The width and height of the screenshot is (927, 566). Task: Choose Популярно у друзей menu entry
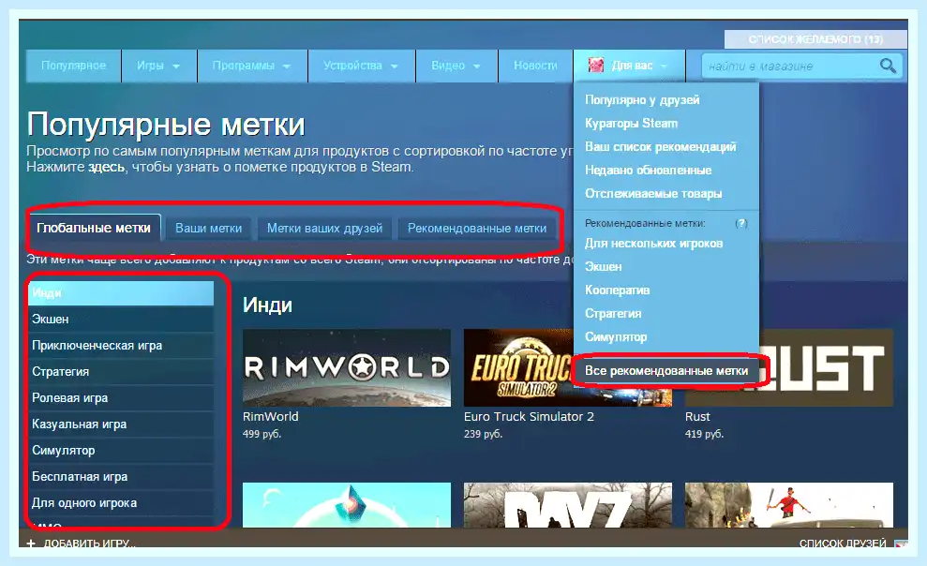[x=642, y=100]
